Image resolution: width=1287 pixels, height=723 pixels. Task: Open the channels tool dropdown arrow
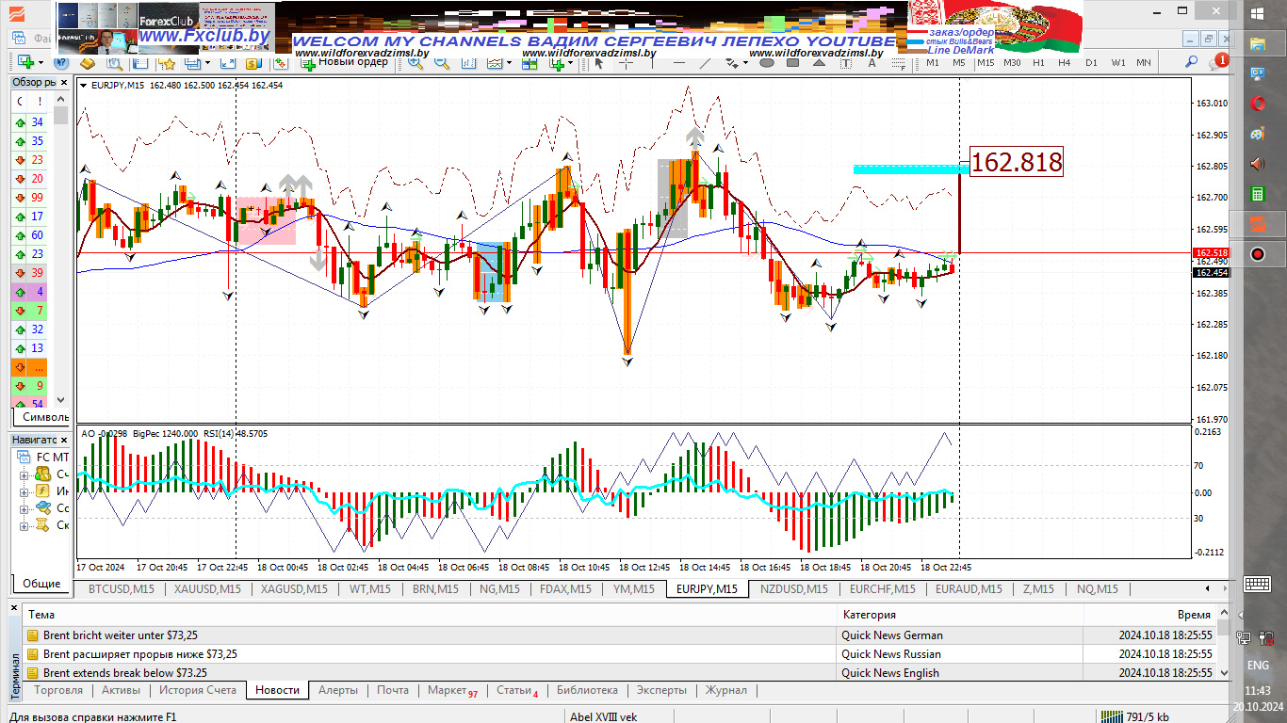click(x=745, y=63)
